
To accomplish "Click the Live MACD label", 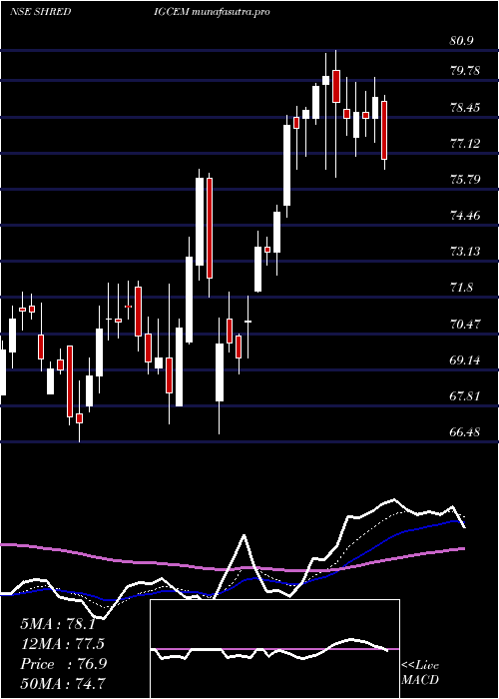I will pos(420,673).
